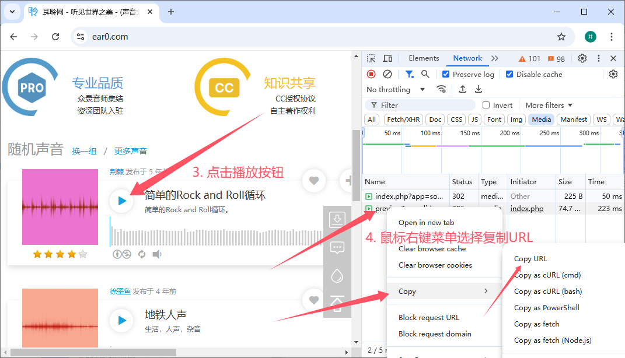Favorite the Rock and Roll sound with its heart
The height and width of the screenshot is (358, 625).
314,180
